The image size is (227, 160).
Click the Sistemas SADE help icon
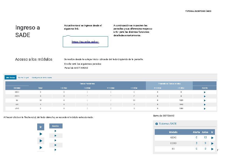click(x=156, y=124)
